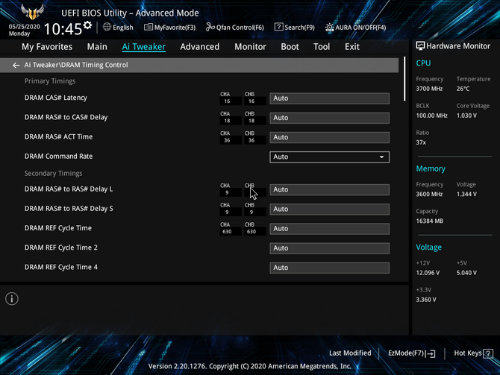Open the DRAM Command Rate dropdown
500x375 pixels.
(x=329, y=157)
